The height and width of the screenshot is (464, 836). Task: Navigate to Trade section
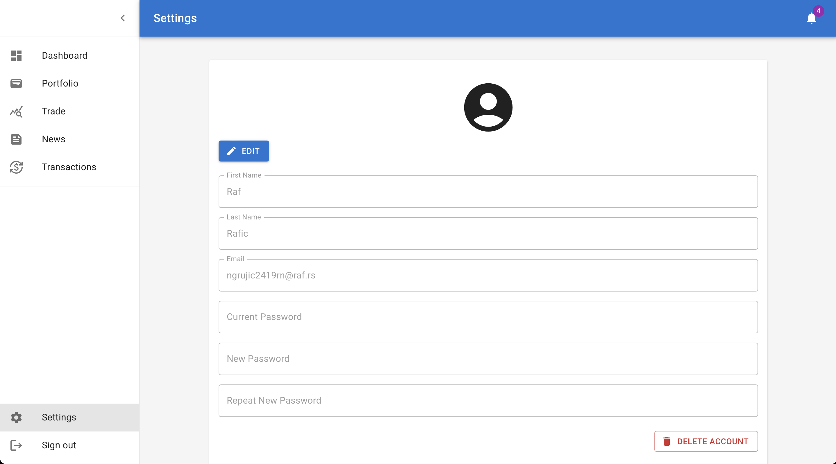tap(69, 111)
